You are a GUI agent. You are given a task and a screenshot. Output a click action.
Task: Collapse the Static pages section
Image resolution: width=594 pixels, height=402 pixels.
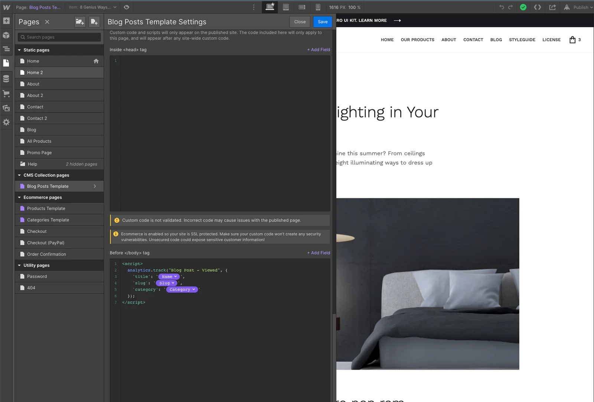coord(19,50)
